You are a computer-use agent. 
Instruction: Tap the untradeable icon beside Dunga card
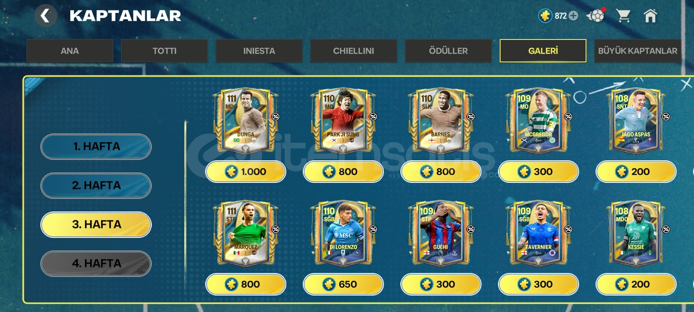(275, 117)
